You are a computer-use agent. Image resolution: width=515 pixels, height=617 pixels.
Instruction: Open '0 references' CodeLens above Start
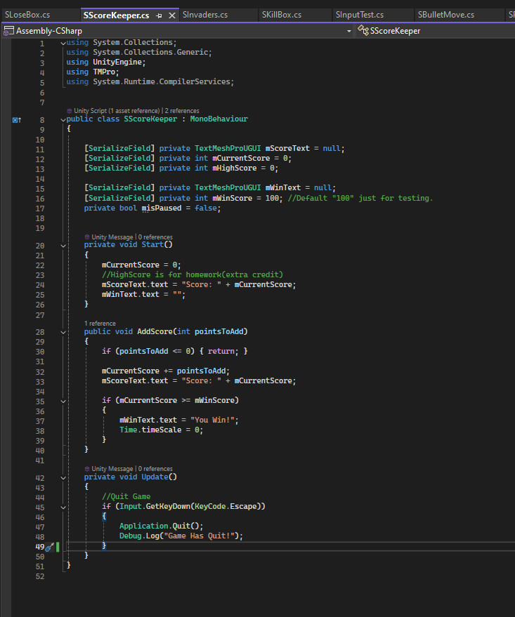pyautogui.click(x=155, y=237)
